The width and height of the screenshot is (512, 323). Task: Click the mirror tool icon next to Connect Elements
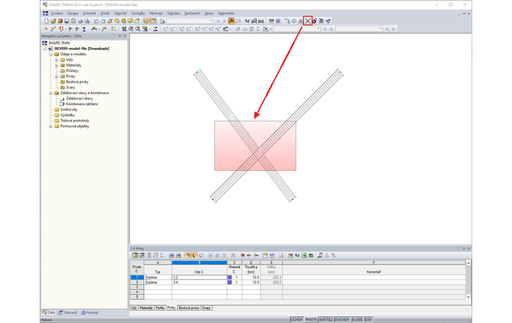coord(300,21)
